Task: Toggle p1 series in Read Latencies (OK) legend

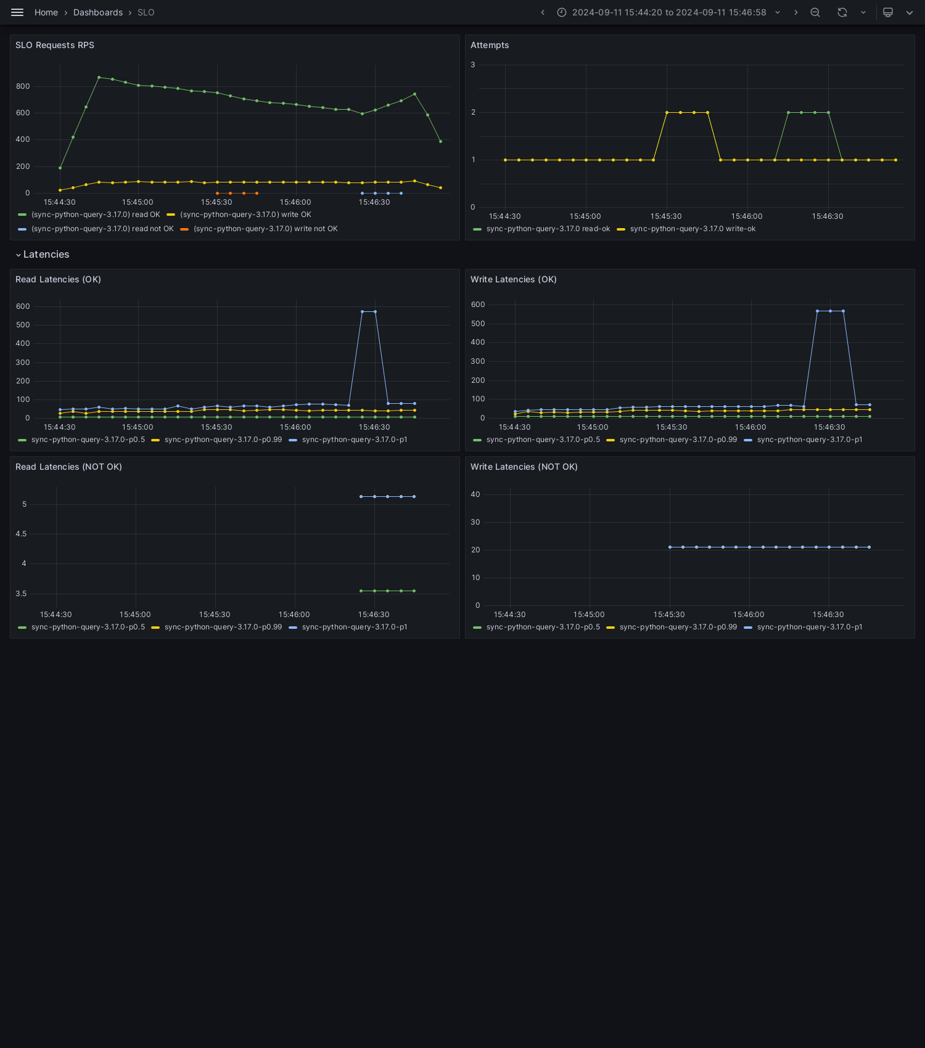Action: click(355, 440)
